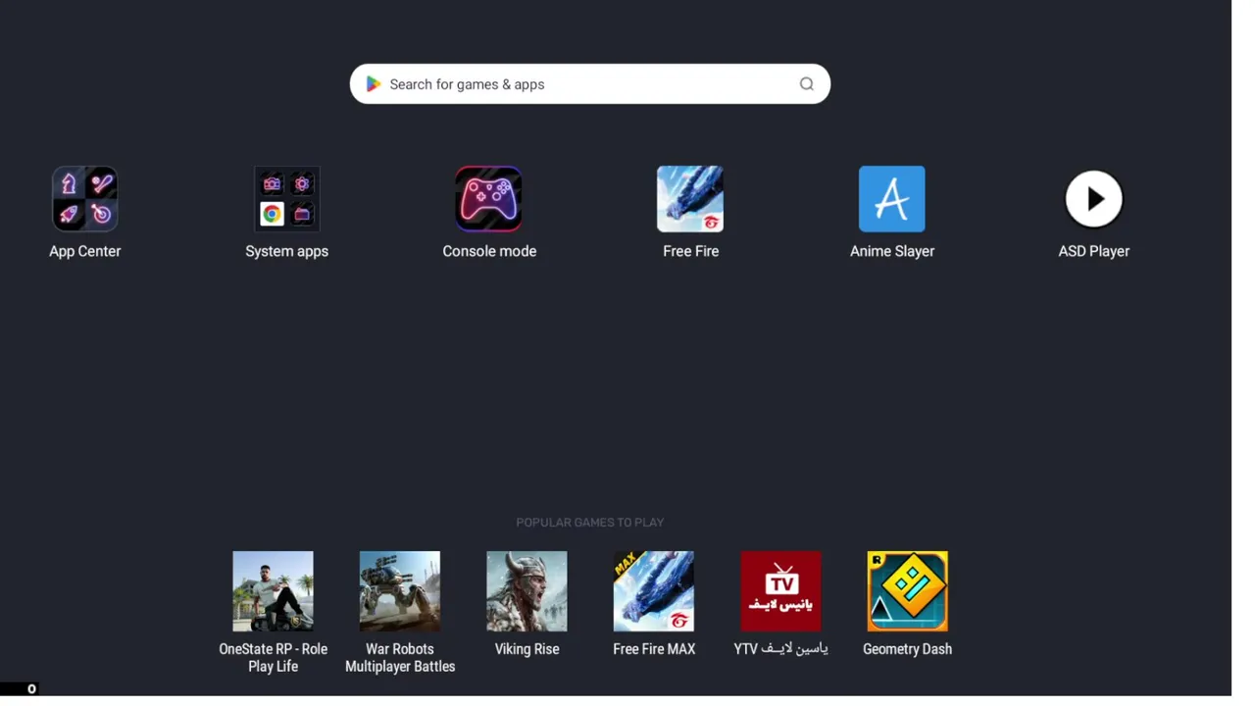Click the ASD Player label

click(x=1094, y=251)
